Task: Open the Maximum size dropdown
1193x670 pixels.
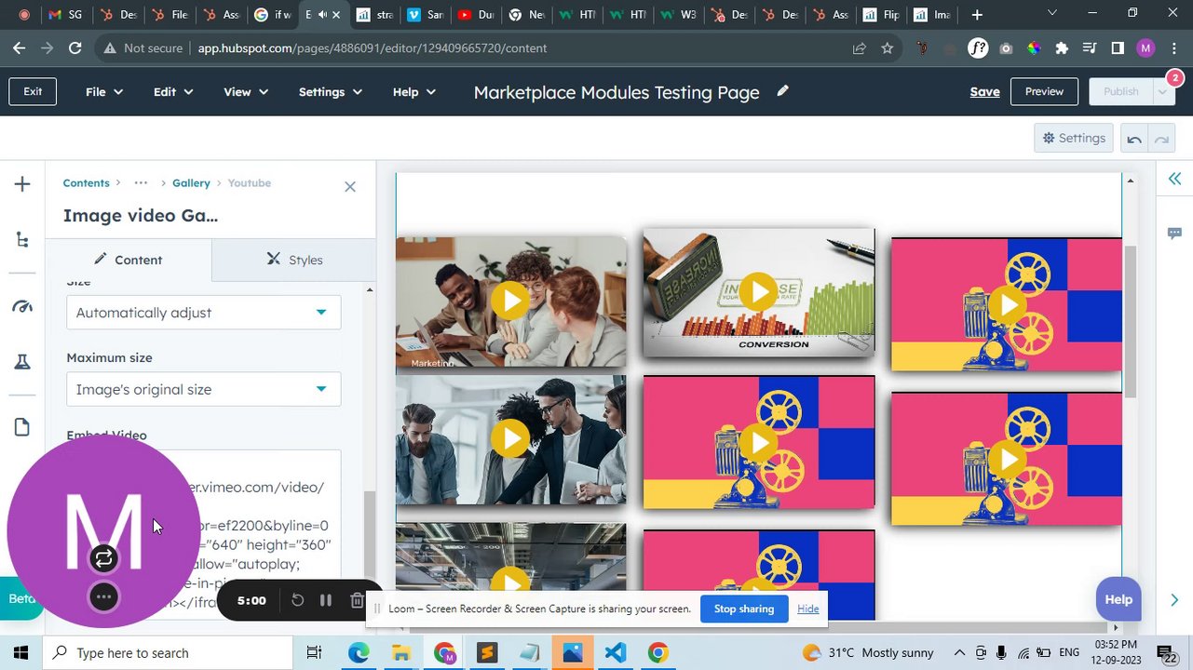Action: (204, 389)
